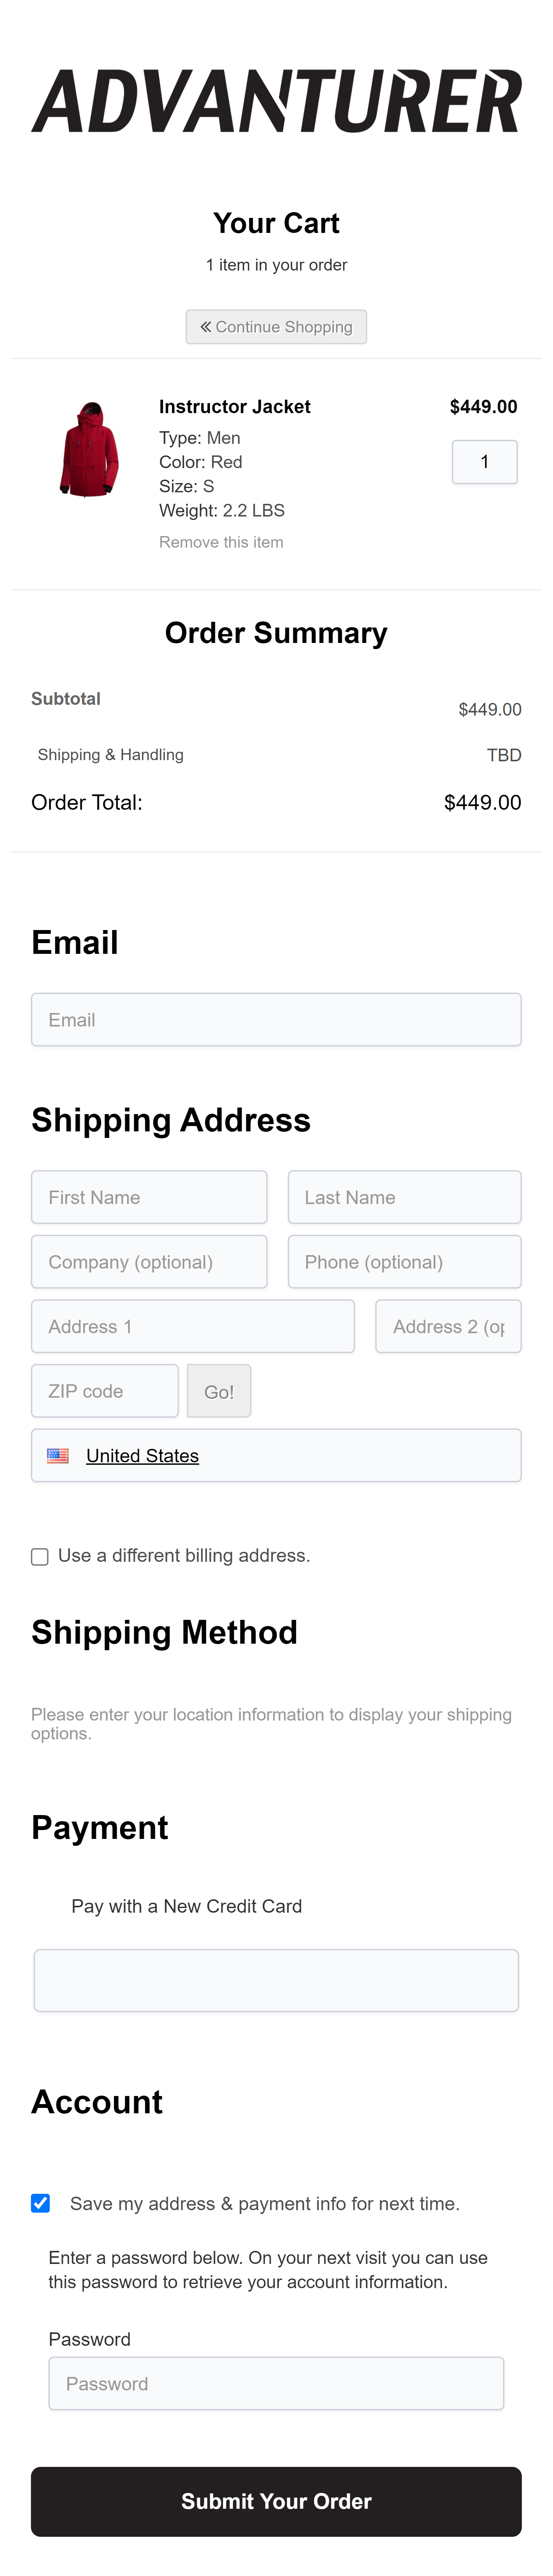Select the Address 1 field
The width and height of the screenshot is (553, 2576).
coord(193,1327)
